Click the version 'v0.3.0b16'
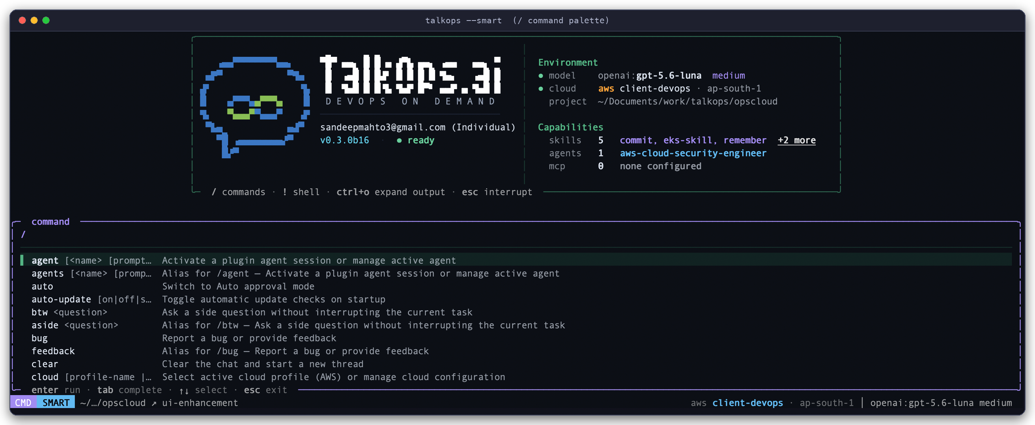This screenshot has width=1035, height=425. [344, 140]
